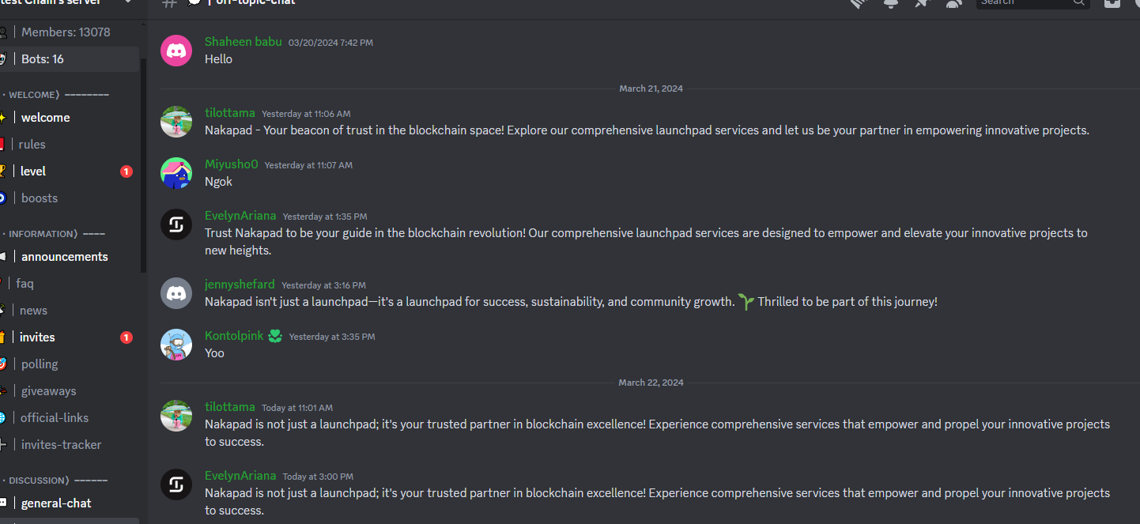The image size is (1140, 524).
Task: Click the badge icon next to Kontolpink
Action: click(274, 336)
